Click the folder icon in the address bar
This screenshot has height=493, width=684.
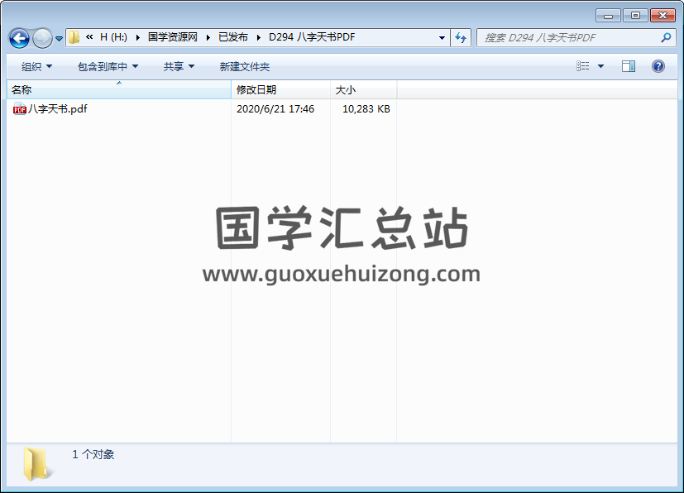[74, 37]
